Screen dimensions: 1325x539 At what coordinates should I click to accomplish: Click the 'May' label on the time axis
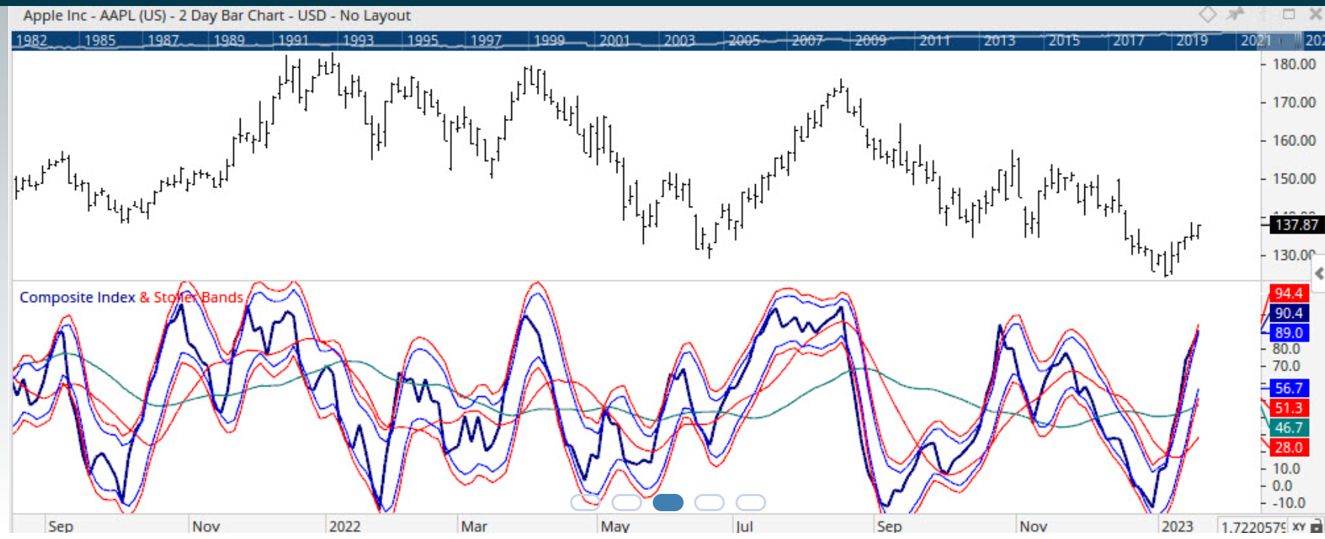615,526
